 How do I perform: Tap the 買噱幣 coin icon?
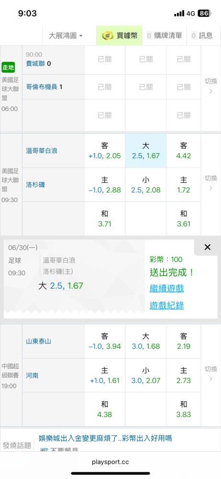108,36
